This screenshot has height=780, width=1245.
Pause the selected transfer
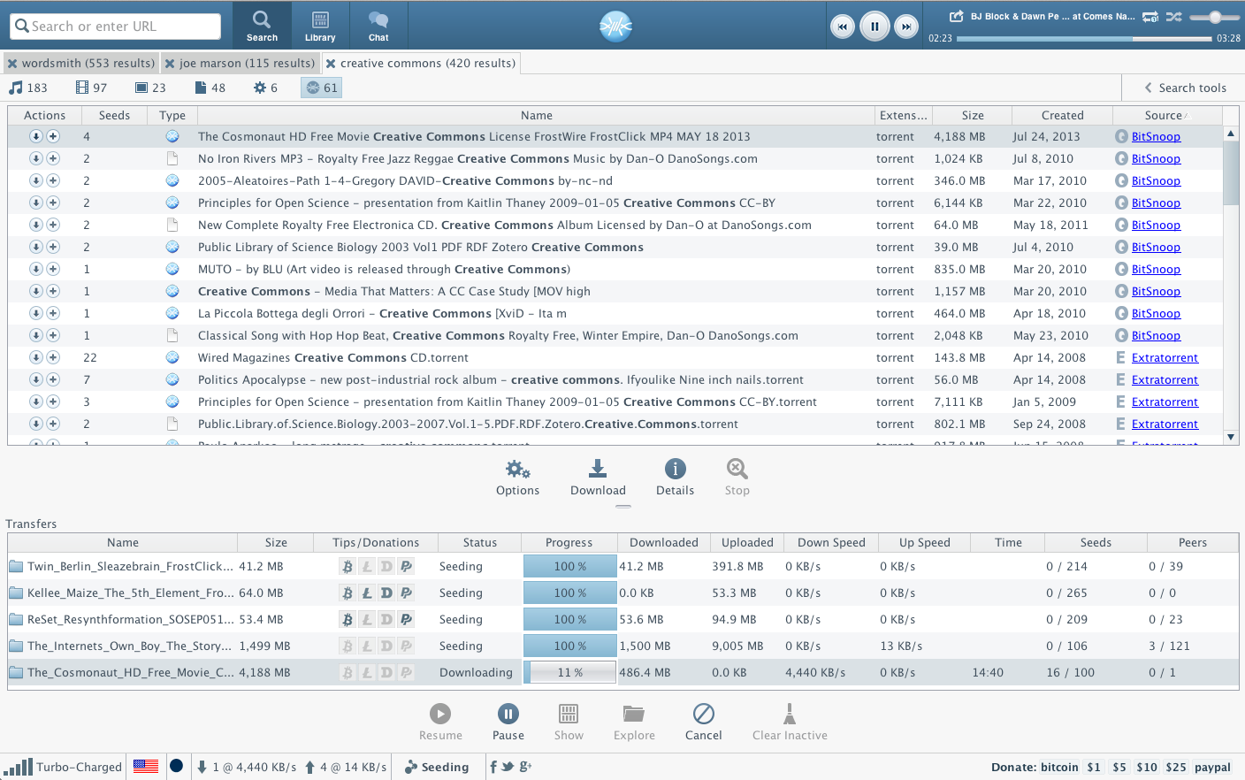[508, 722]
